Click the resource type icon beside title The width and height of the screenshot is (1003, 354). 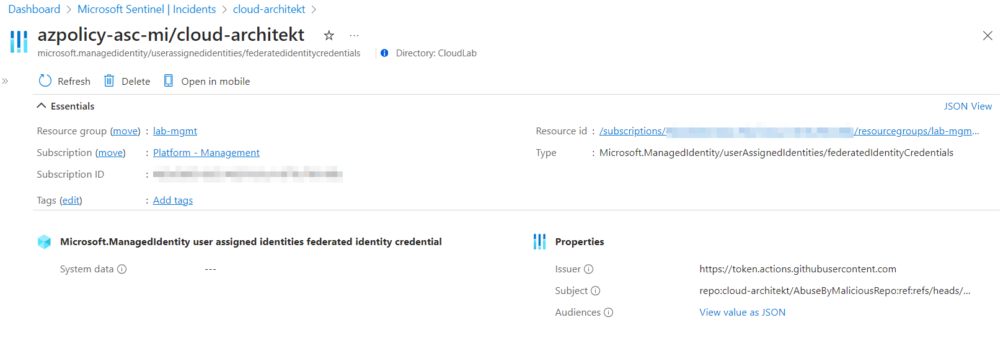(19, 41)
